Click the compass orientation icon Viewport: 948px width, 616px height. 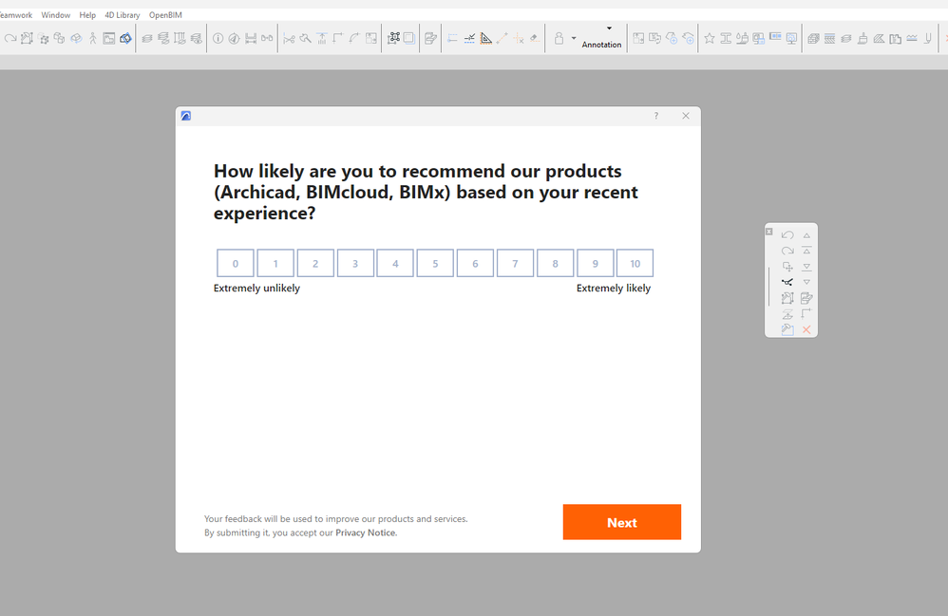pyautogui.click(x=234, y=39)
